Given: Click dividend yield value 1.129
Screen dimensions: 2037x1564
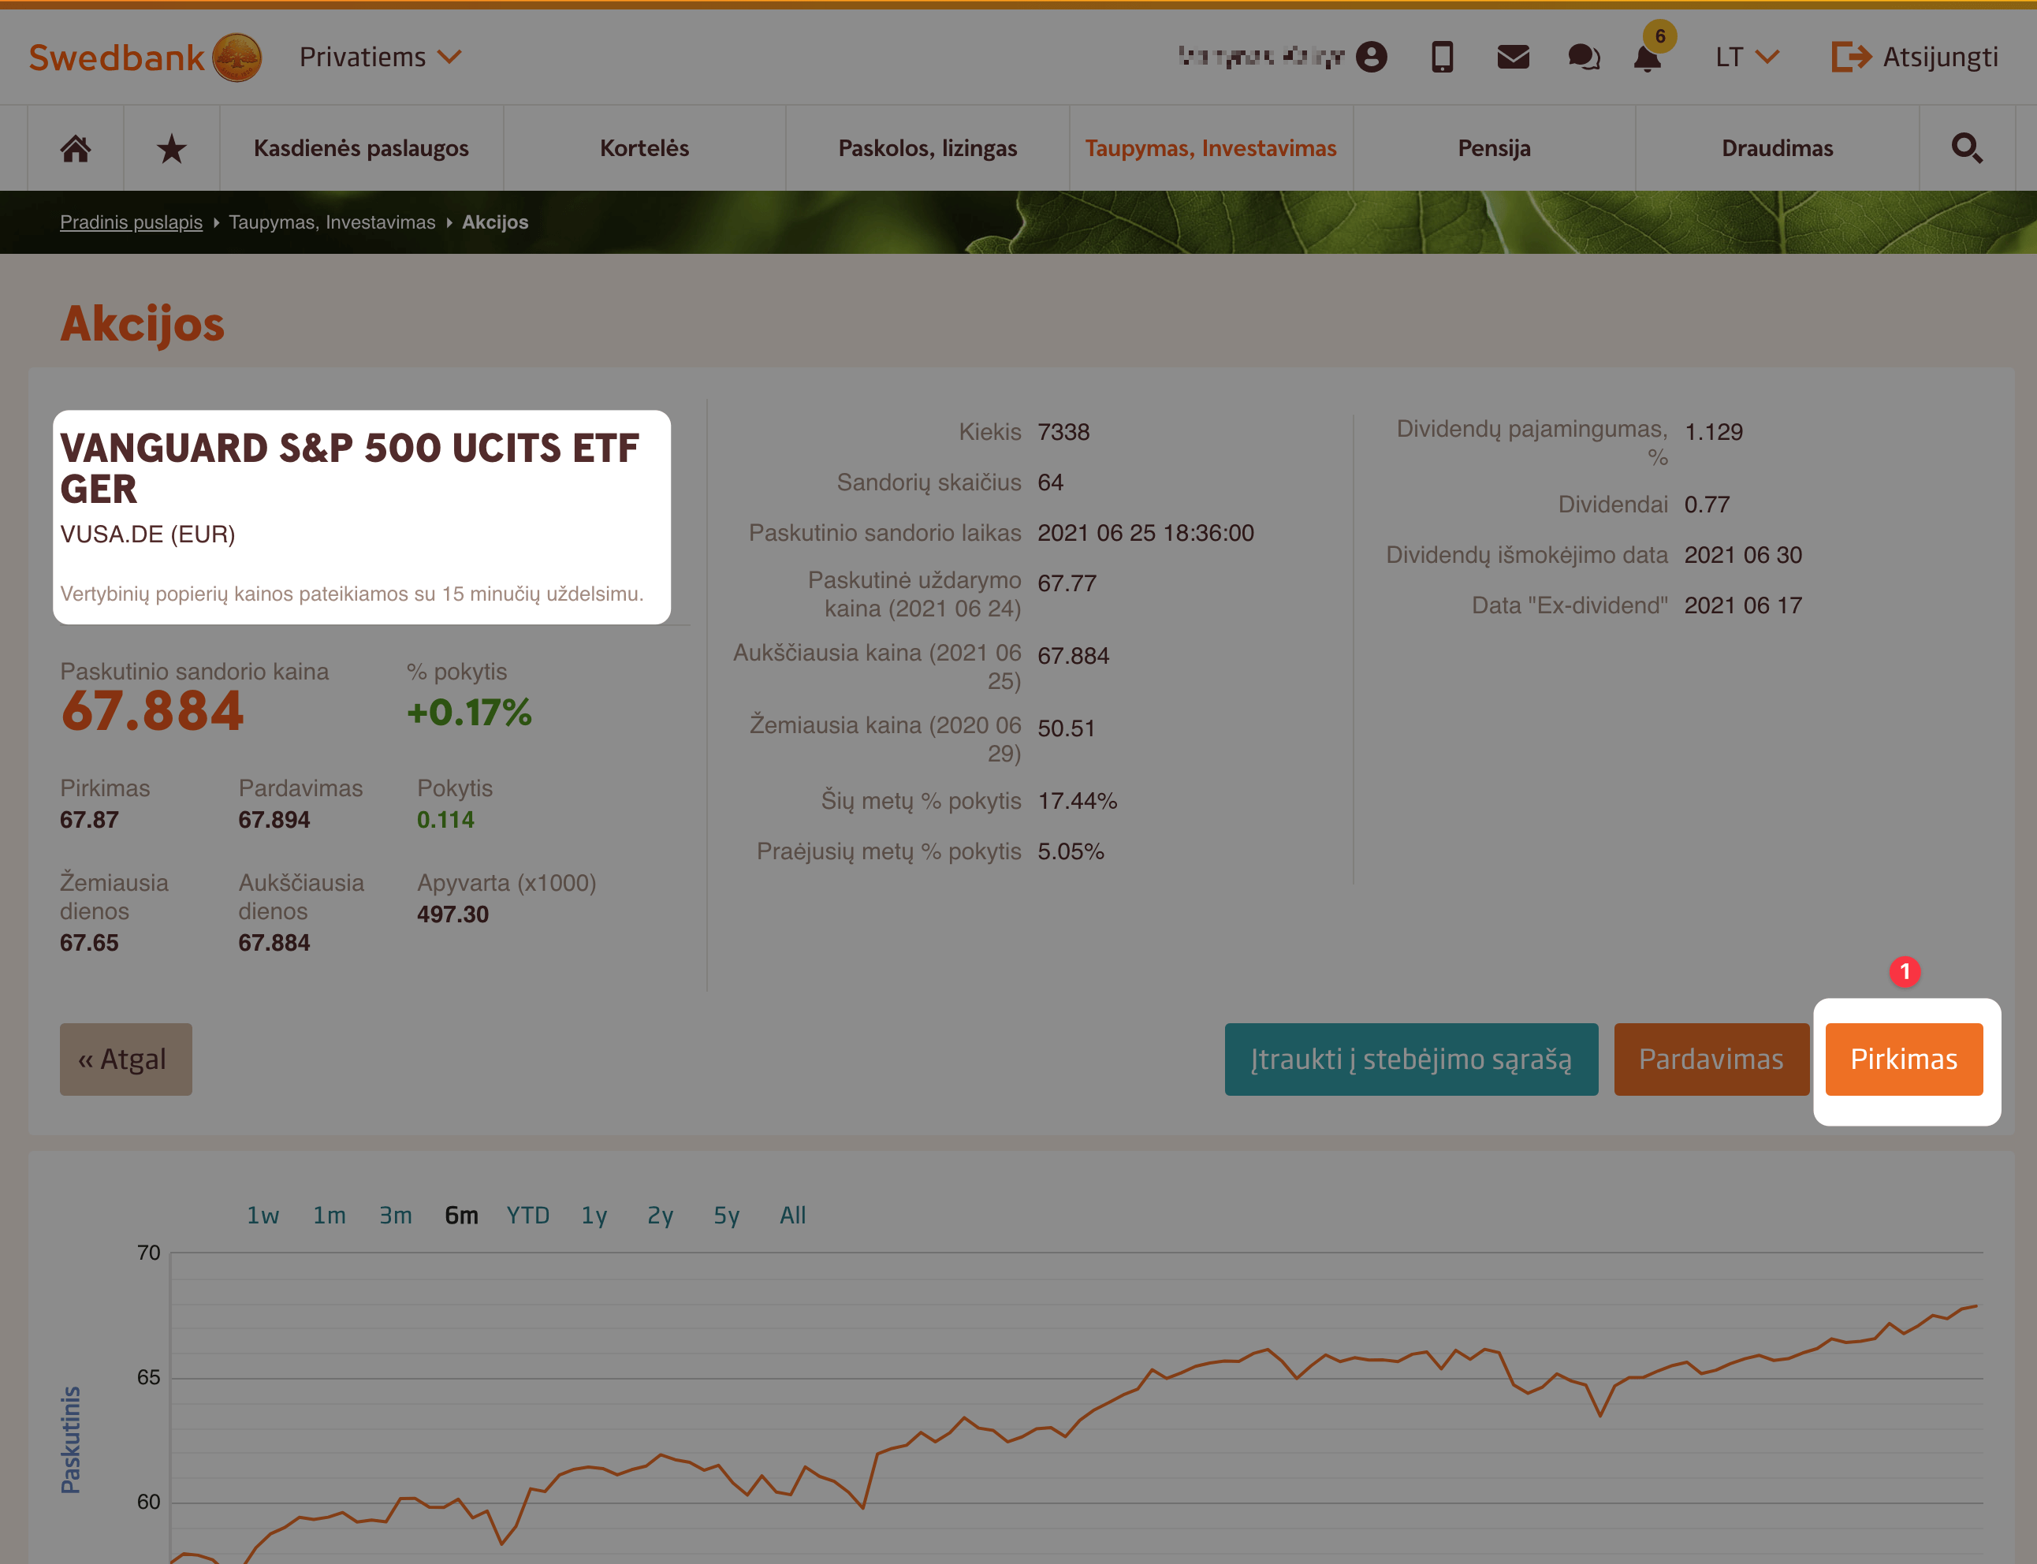Looking at the screenshot, I should [1713, 432].
